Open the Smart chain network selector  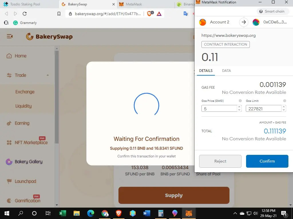click(x=272, y=11)
